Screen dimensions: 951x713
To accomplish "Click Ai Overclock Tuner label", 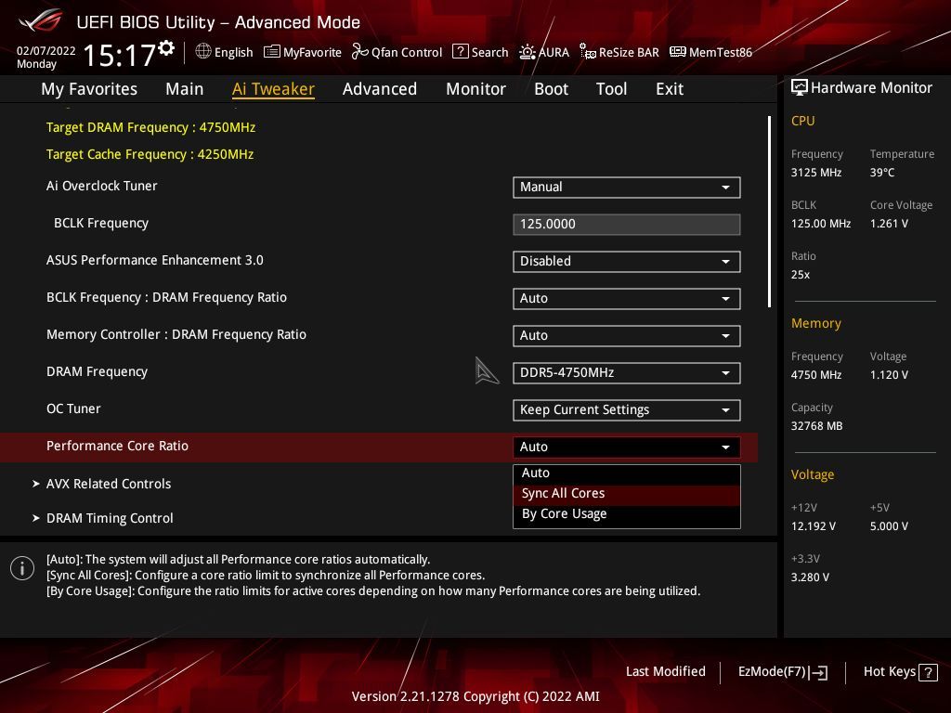I will pos(101,186).
